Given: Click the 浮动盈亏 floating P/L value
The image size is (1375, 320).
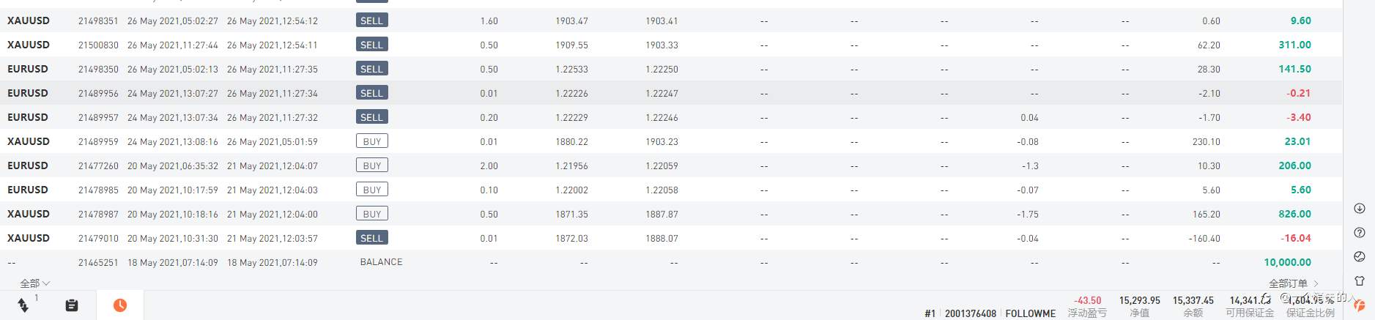Looking at the screenshot, I should click(1087, 301).
